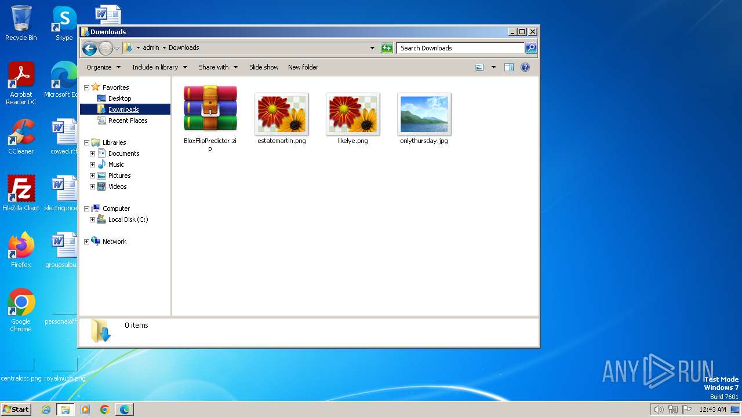Click the New folder button

click(303, 67)
